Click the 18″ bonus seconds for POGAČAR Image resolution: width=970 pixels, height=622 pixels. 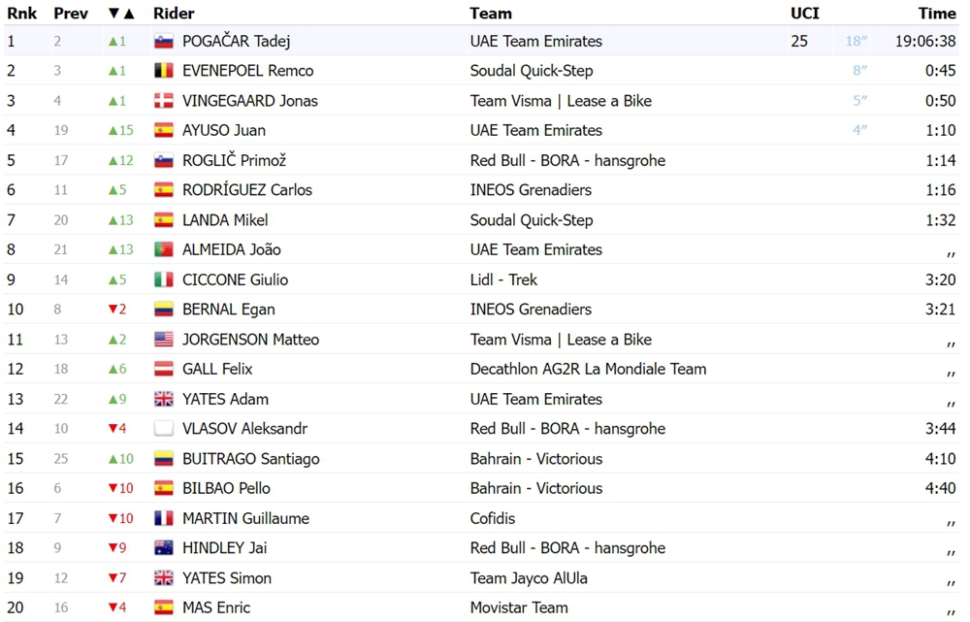(857, 42)
